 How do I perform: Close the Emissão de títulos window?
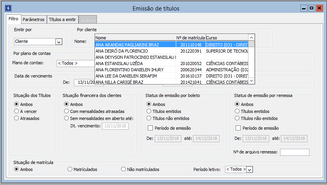coord(319,8)
